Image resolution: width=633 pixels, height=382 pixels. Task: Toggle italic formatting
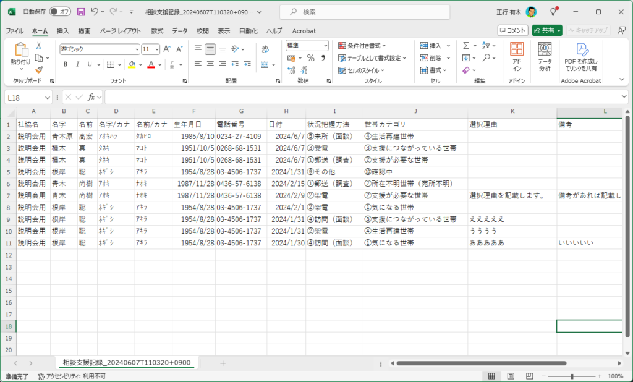77,64
